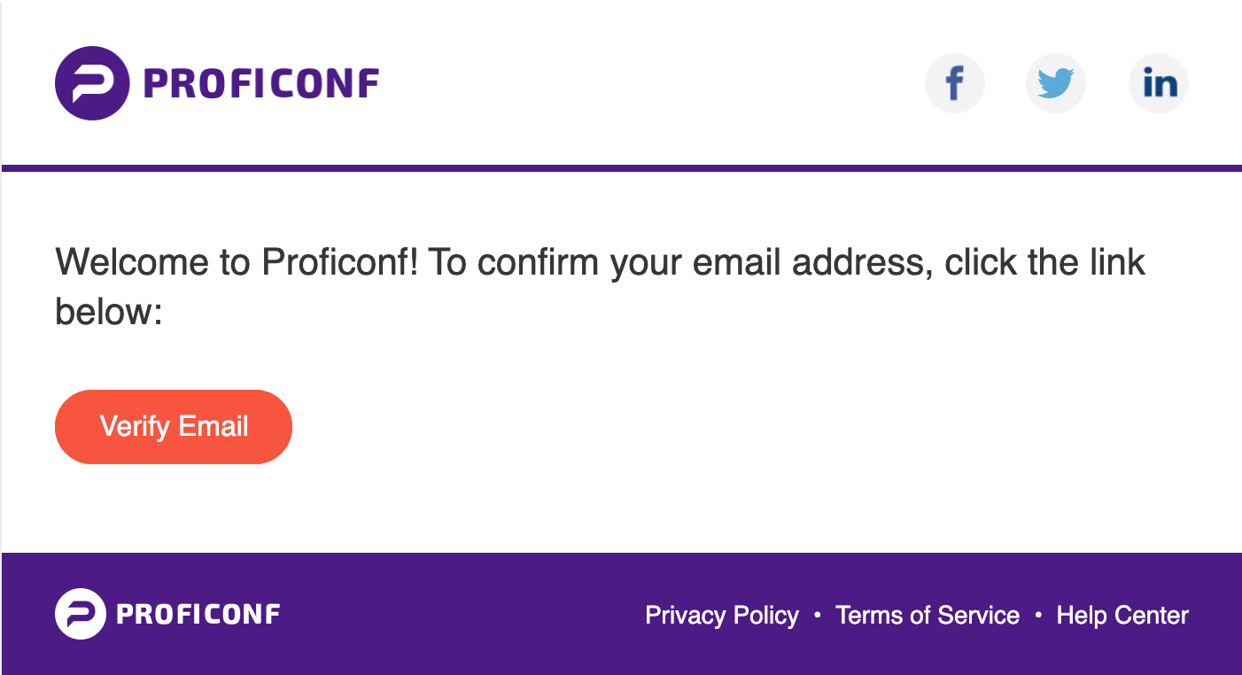The width and height of the screenshot is (1242, 675).
Task: Go to the Help Center link
Action: (1122, 615)
